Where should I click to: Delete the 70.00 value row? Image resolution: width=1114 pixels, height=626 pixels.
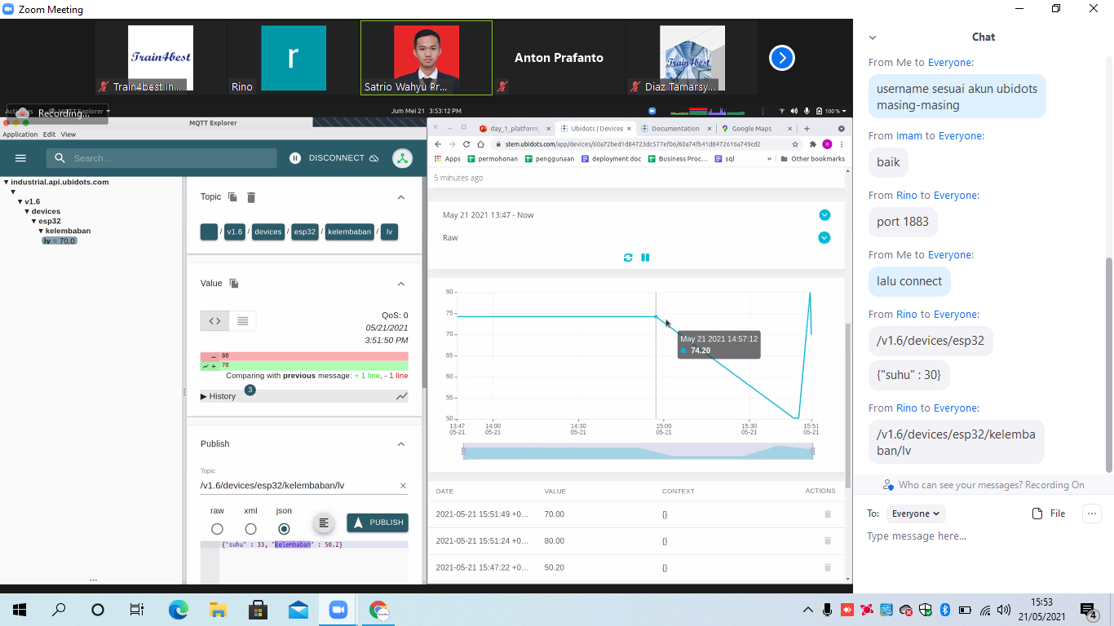pyautogui.click(x=828, y=514)
